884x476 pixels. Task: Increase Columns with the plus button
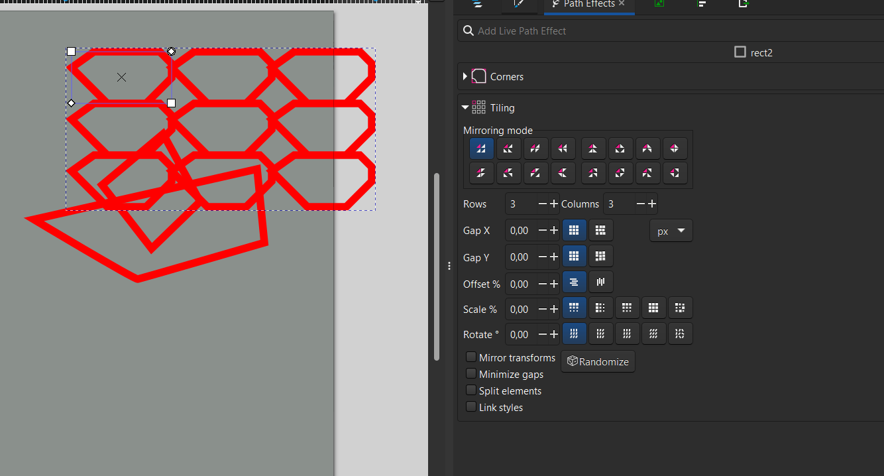[652, 204]
